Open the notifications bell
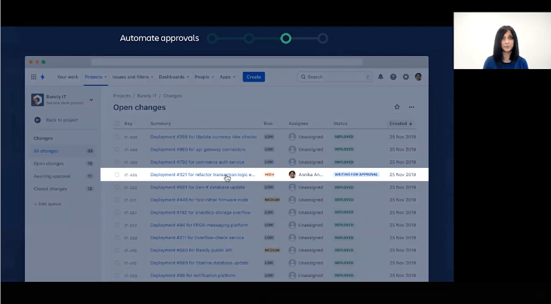 [x=380, y=77]
